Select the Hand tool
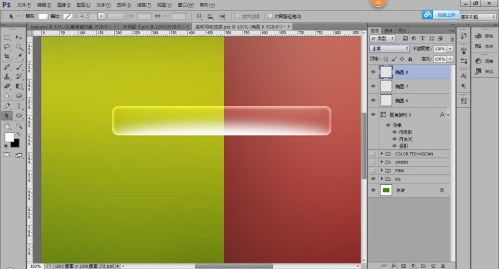 click(x=7, y=126)
